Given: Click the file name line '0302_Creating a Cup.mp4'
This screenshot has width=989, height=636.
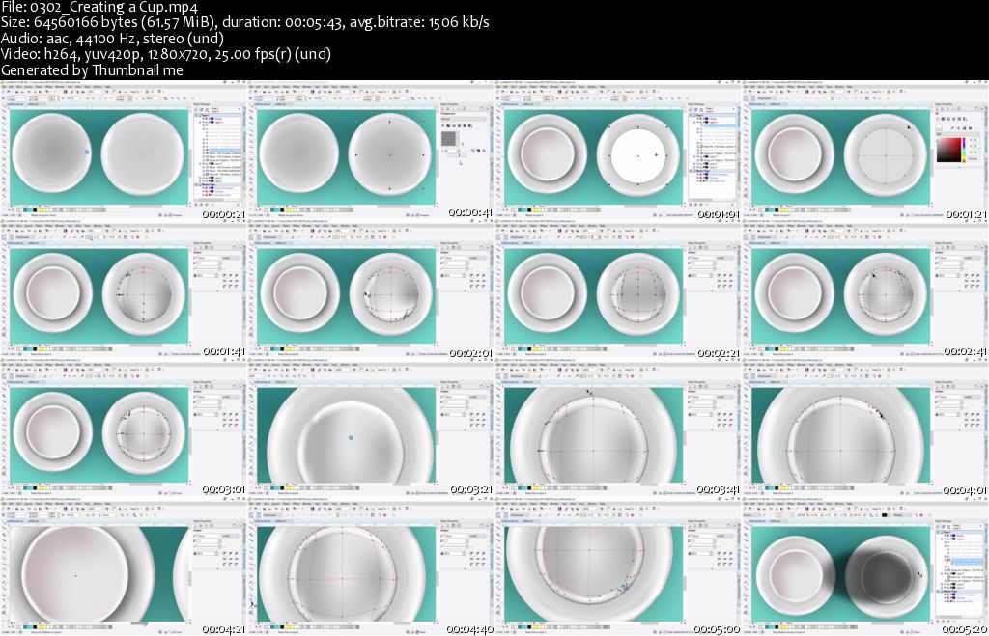Looking at the screenshot, I should point(99,8).
